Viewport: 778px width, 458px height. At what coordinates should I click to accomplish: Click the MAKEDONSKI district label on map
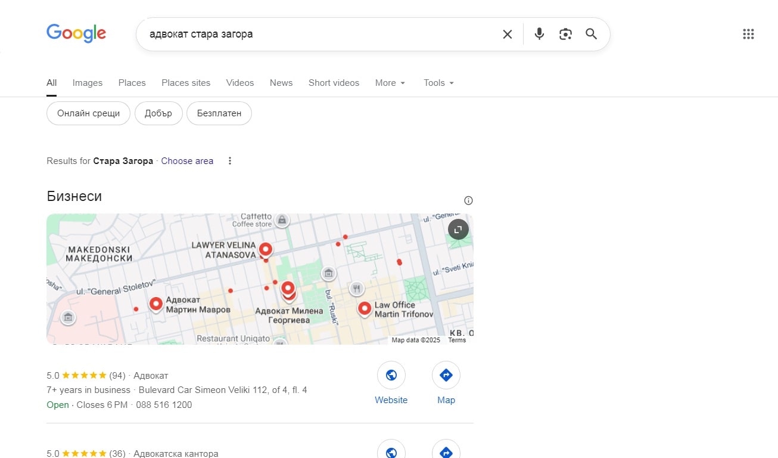tap(99, 254)
